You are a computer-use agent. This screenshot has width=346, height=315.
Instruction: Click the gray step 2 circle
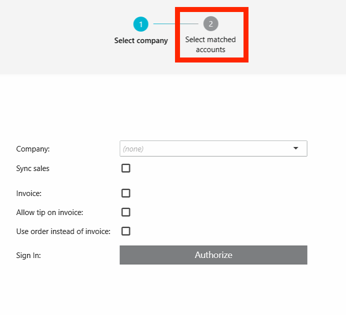click(x=210, y=23)
